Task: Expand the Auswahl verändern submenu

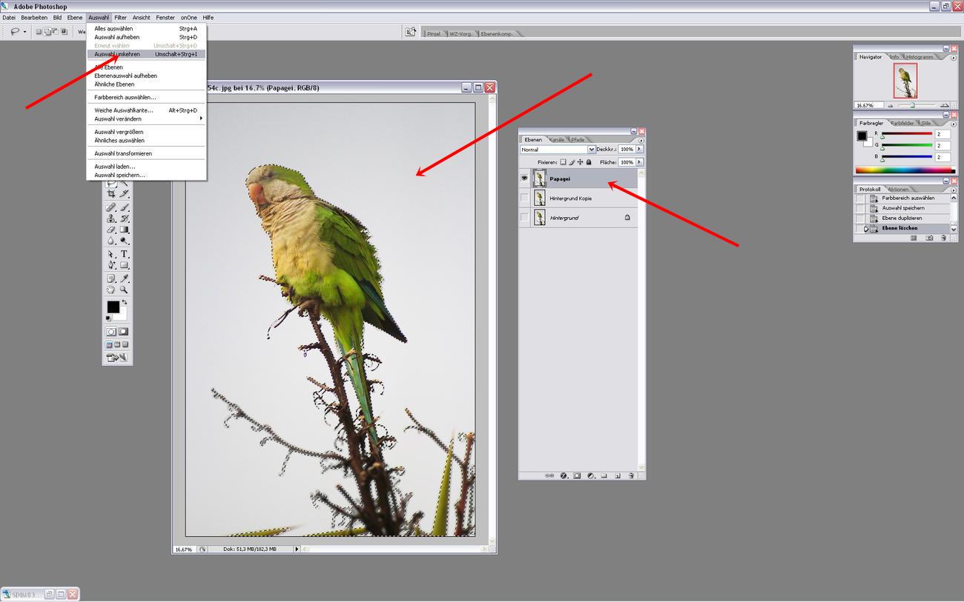Action: (201, 118)
